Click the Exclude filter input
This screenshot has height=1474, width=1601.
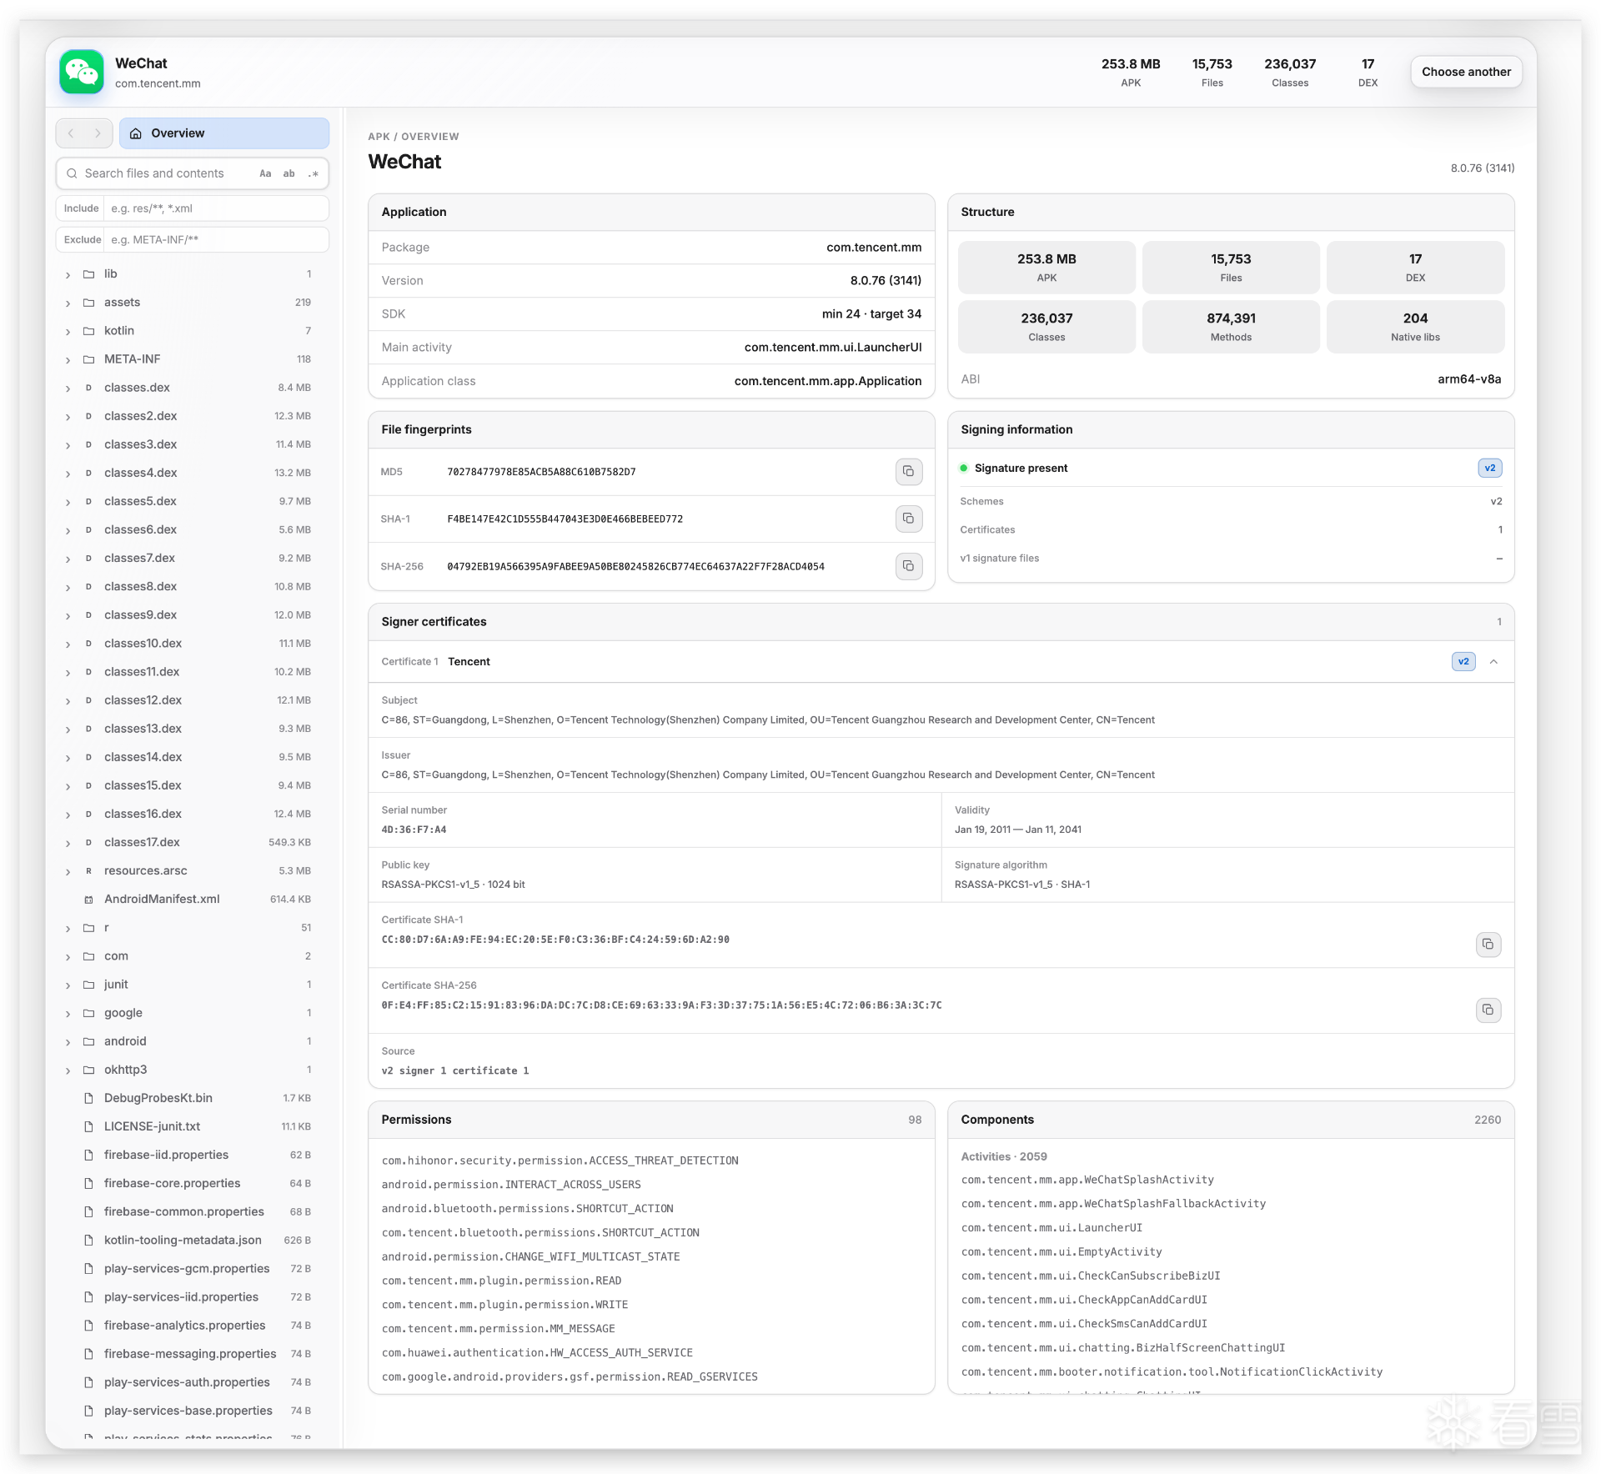216,240
